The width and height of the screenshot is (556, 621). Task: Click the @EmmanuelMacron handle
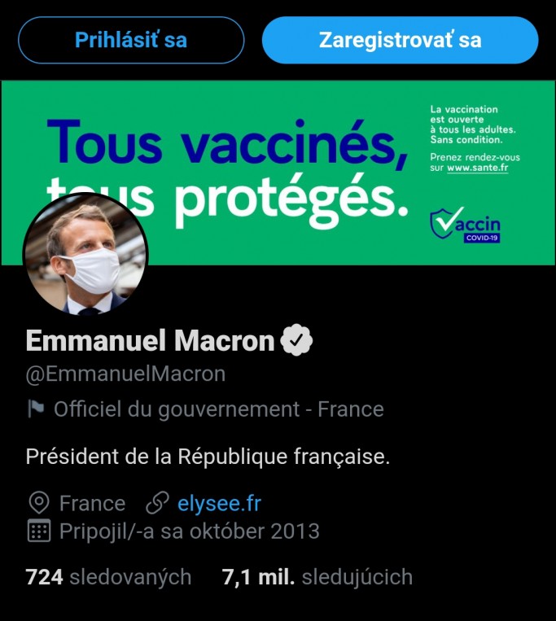coord(125,374)
